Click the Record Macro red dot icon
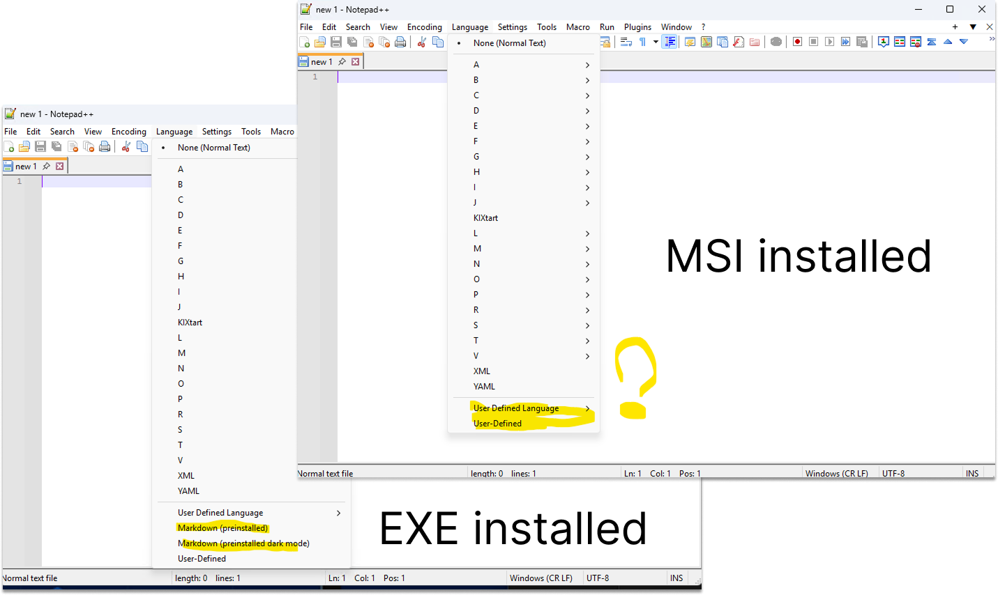This screenshot has width=998, height=595. (x=797, y=42)
